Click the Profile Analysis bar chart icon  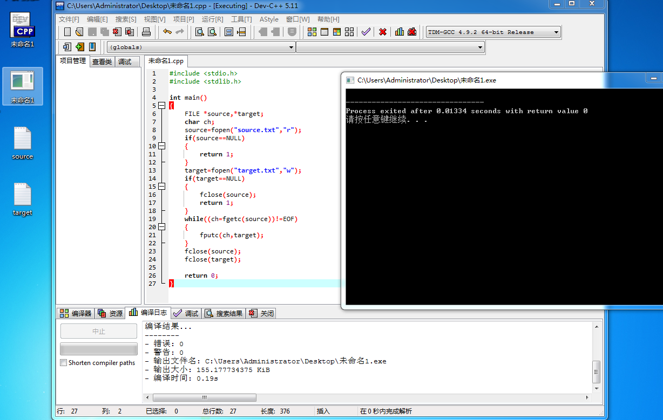tap(400, 32)
